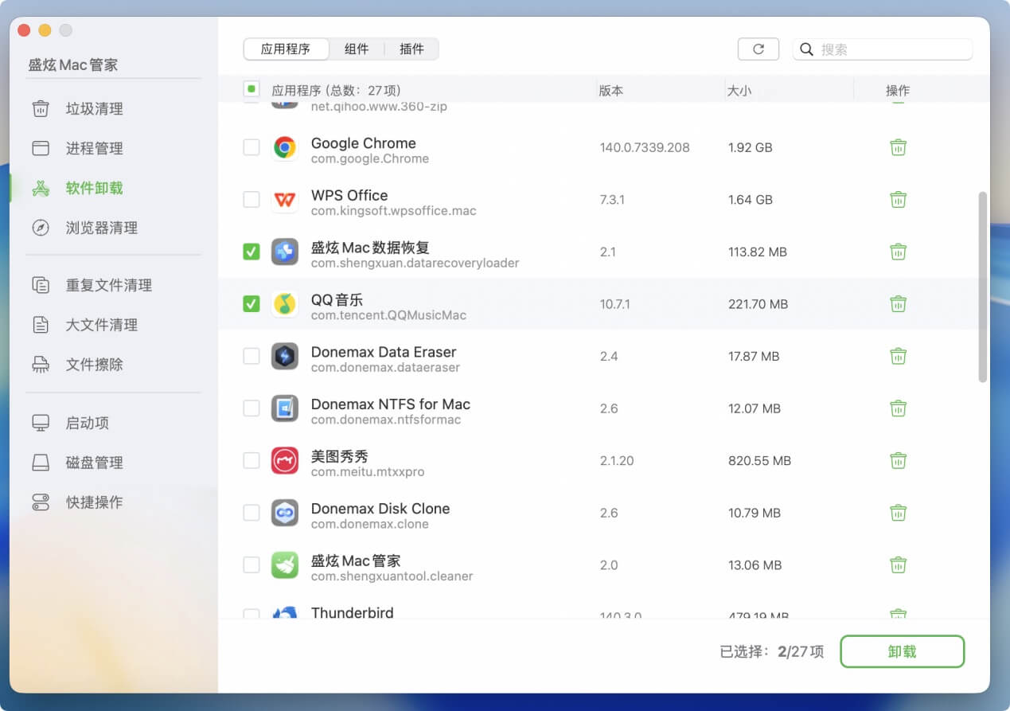Click the delete icon for WPS Office

click(898, 200)
